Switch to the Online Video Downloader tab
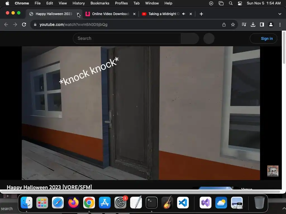286x214 pixels. pos(111,14)
